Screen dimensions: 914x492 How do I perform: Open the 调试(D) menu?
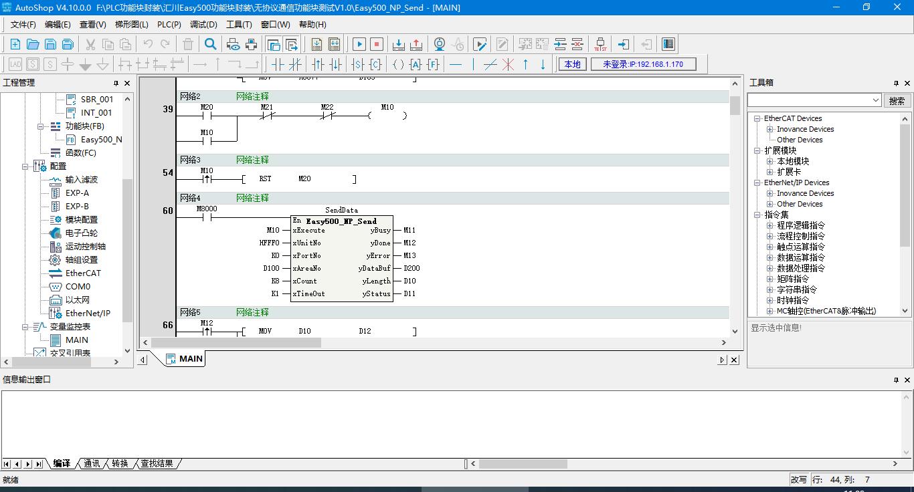pyautogui.click(x=203, y=24)
